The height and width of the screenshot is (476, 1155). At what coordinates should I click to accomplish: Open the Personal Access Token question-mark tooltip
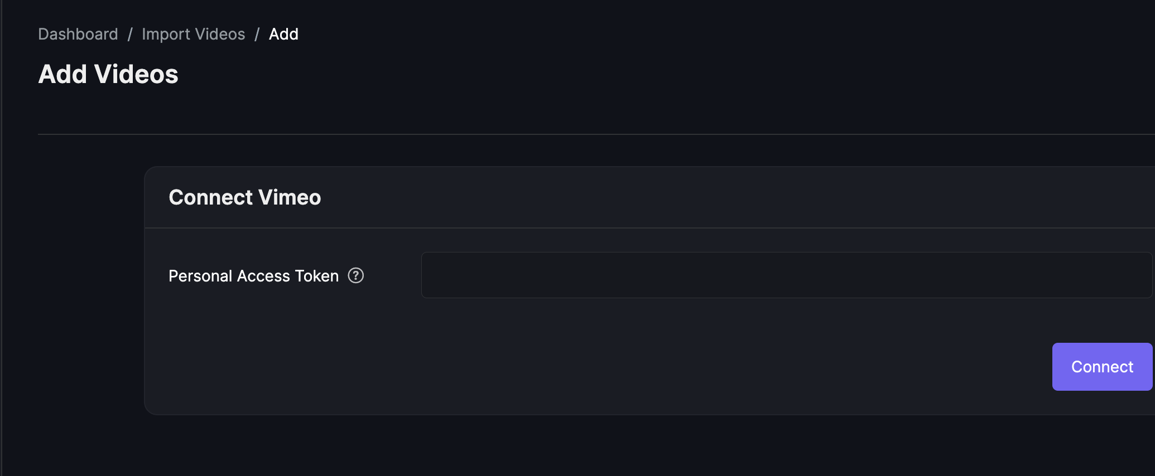click(356, 275)
